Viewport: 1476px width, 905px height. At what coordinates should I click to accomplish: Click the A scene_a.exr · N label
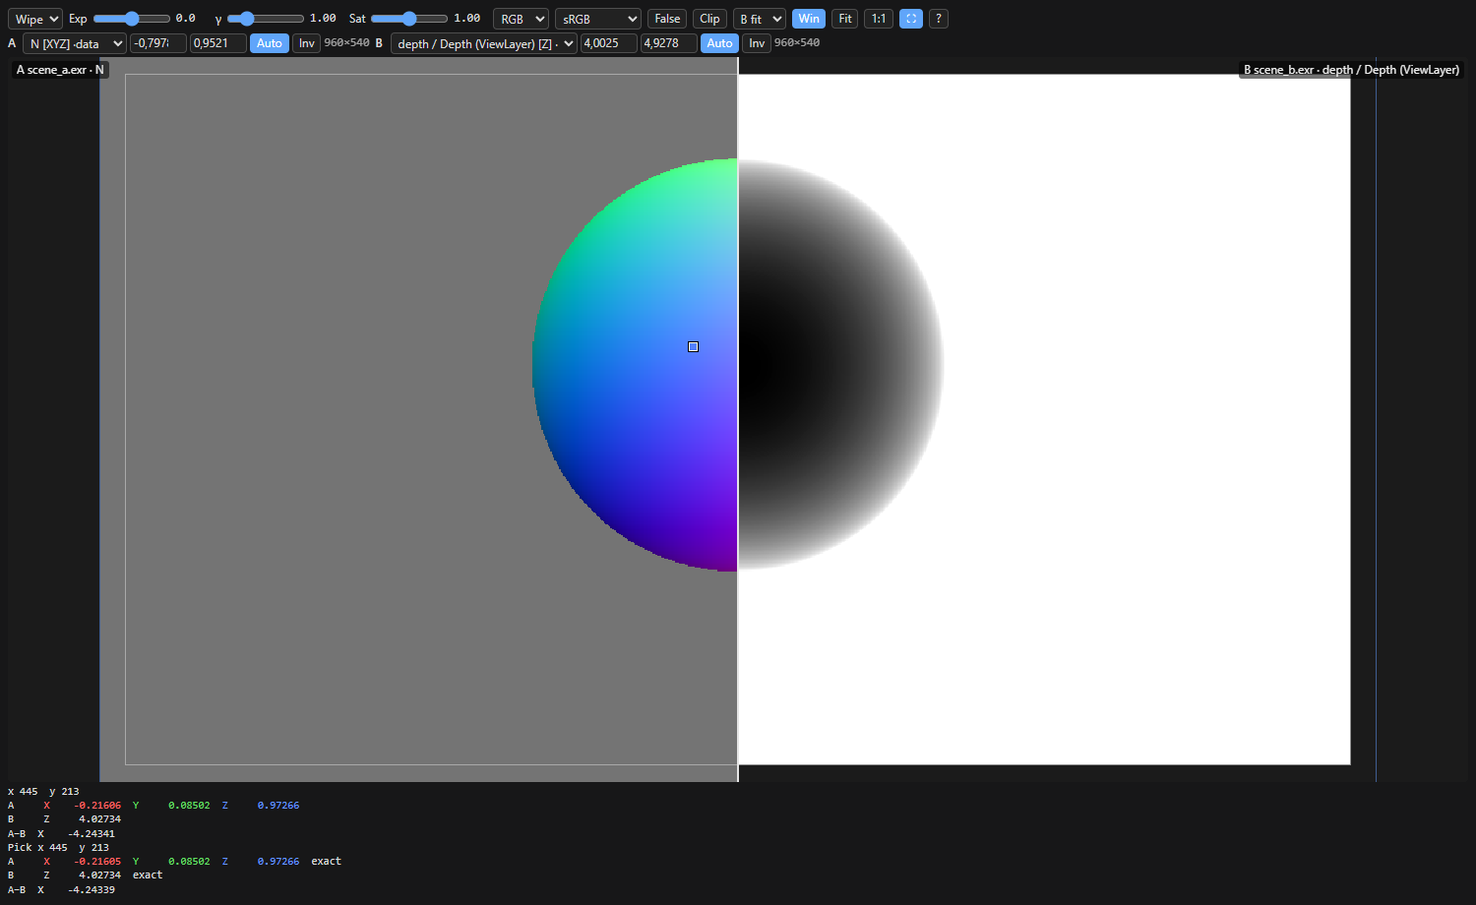[x=60, y=70]
